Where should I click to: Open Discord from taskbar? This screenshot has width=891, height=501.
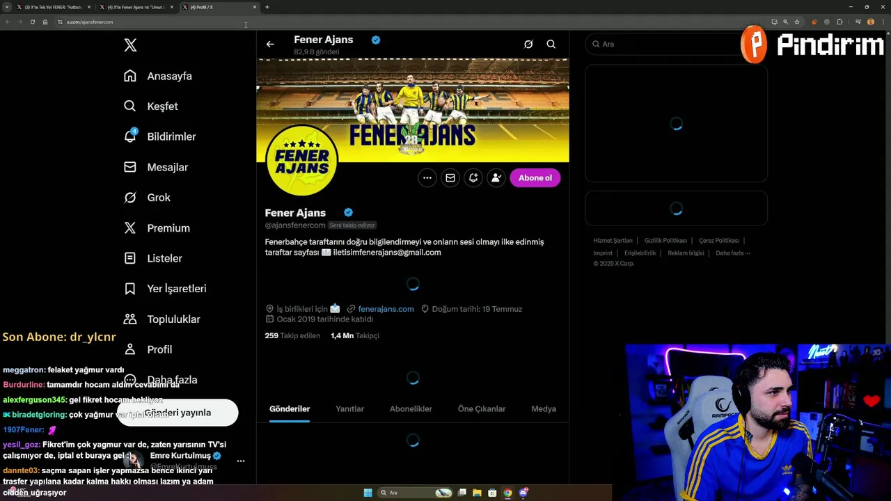523,493
